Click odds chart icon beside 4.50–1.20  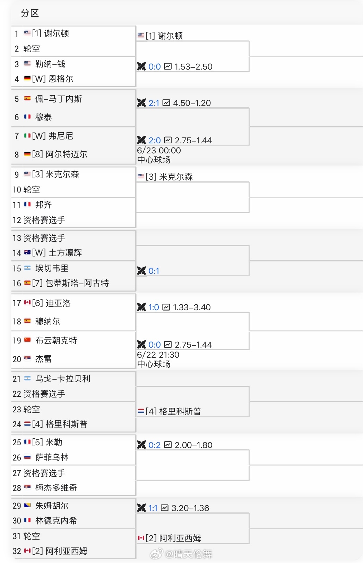166,102
